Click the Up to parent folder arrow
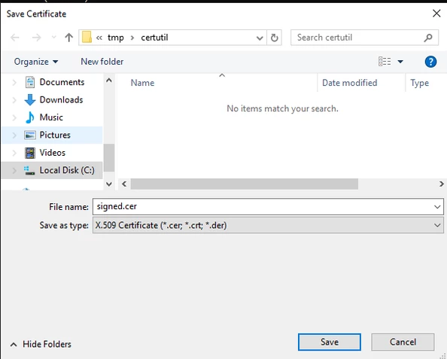 68,38
